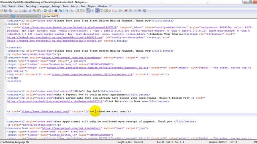Open the Language menu
257x144 pixels.
[x=44, y=6]
